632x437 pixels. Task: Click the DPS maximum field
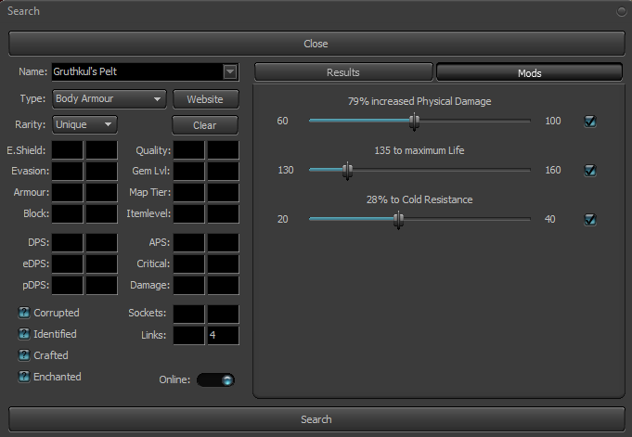point(101,243)
